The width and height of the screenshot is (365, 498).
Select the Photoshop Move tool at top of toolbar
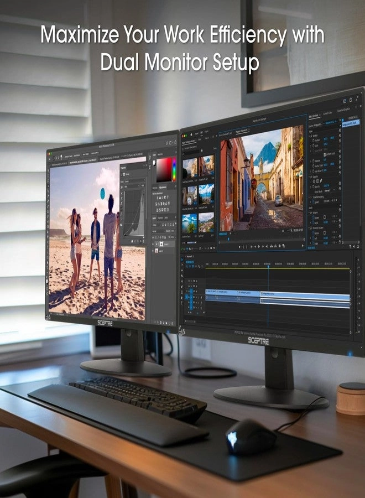(48, 171)
